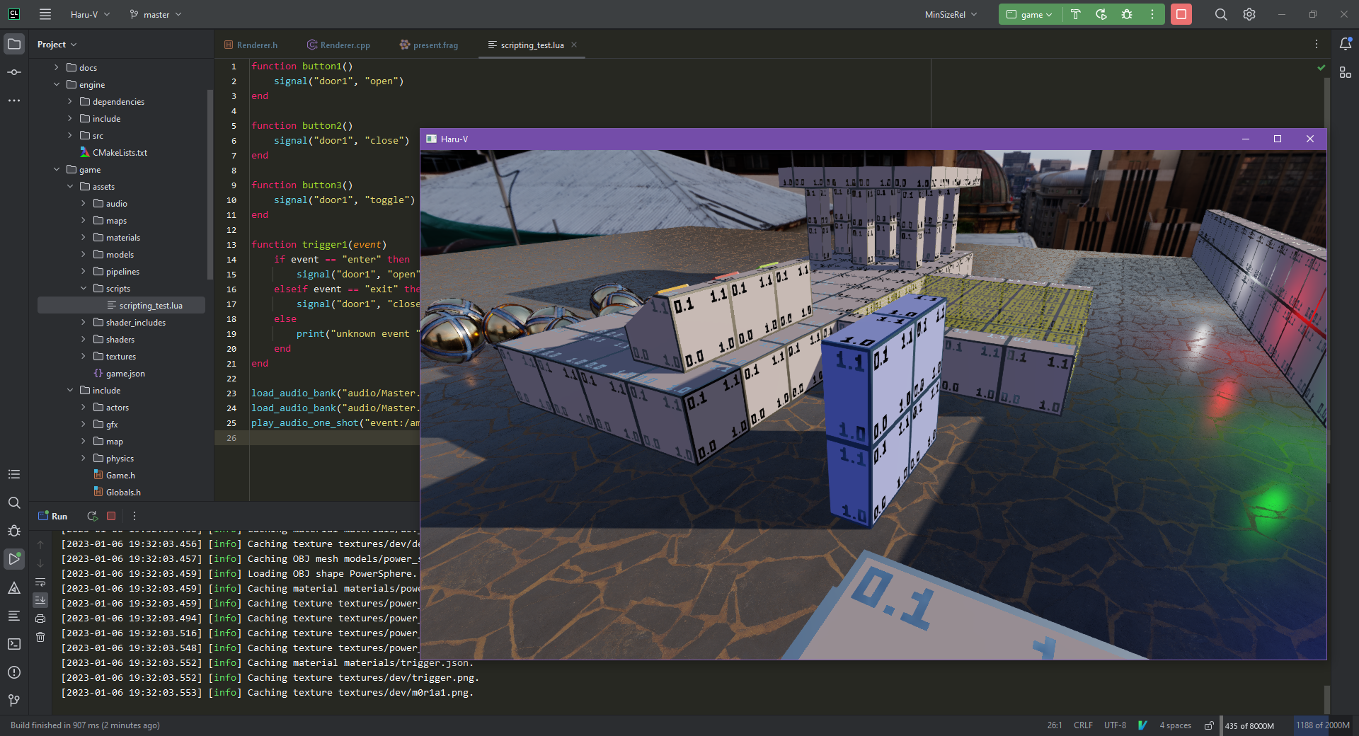This screenshot has height=736, width=1359.
Task: Open IDE settings gear
Action: click(1249, 14)
